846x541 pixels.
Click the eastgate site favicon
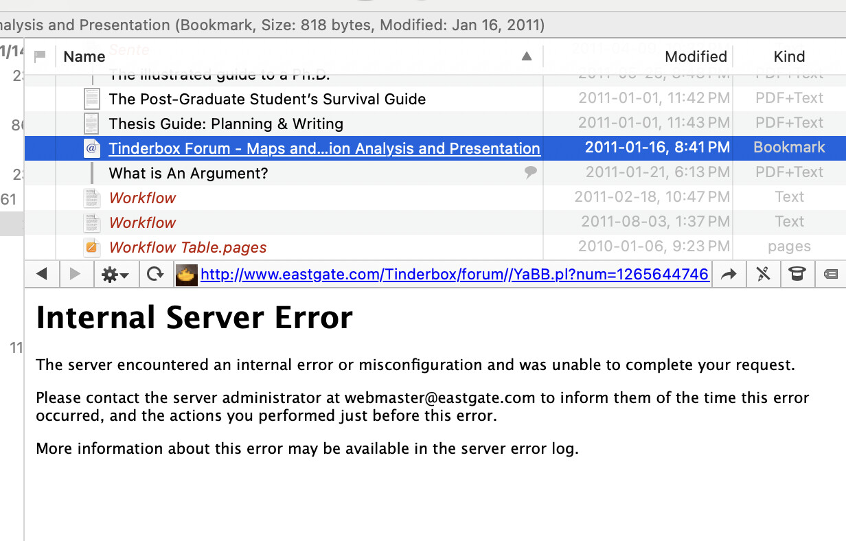187,275
